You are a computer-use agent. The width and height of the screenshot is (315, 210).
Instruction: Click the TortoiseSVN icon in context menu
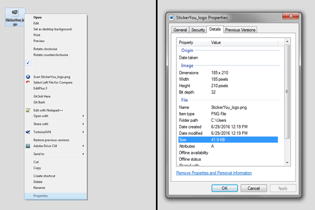pos(28,132)
